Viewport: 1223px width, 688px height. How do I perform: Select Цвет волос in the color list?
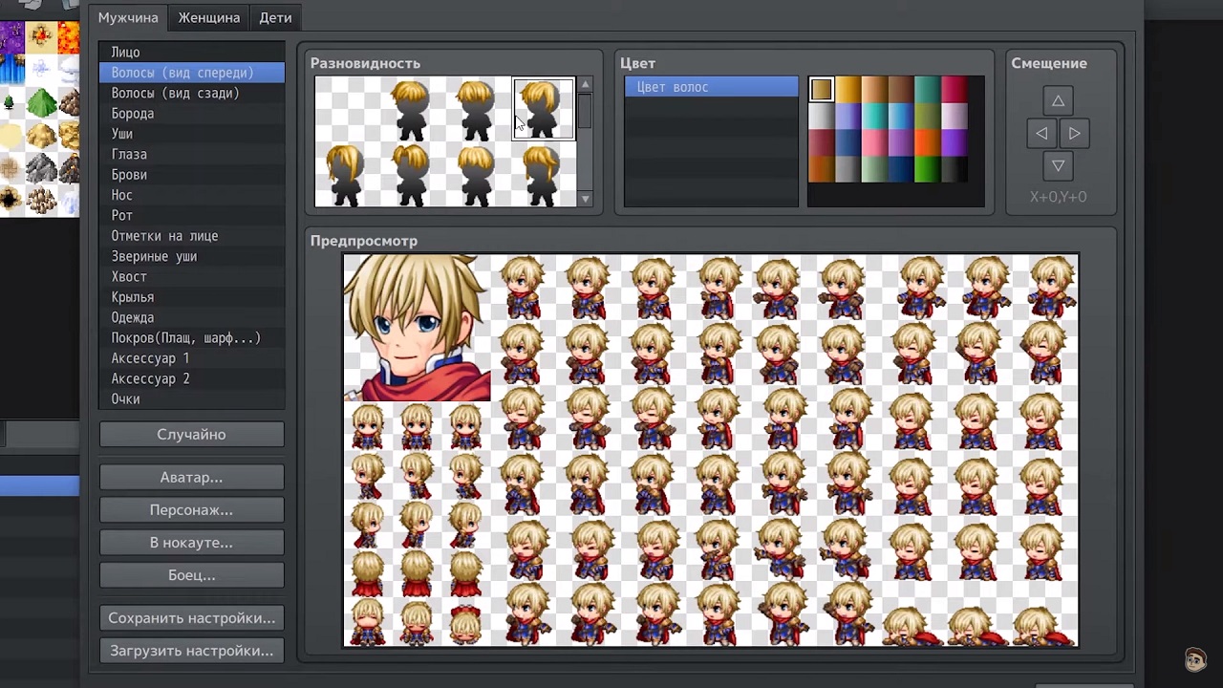pyautogui.click(x=711, y=87)
